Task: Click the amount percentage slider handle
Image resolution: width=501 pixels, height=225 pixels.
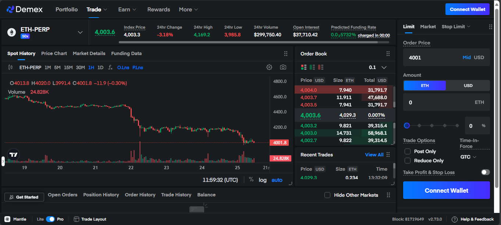Action: 407,126
